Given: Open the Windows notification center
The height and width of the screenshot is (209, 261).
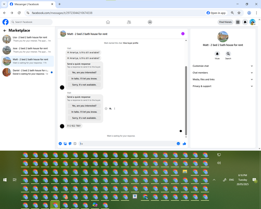Looking at the screenshot, I should tap(254, 180).
